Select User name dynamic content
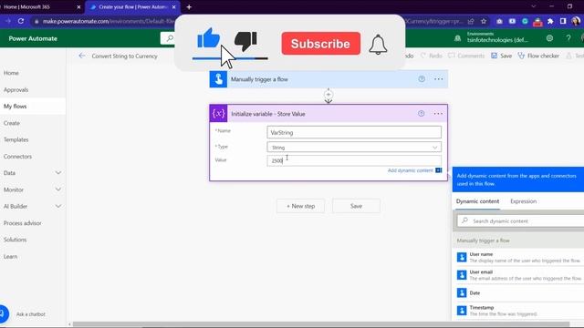This screenshot has width=584, height=328. [518, 257]
